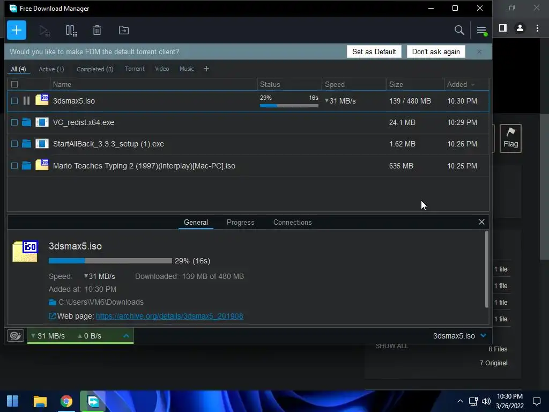Click the StartAllBack exe file icon
549x412 pixels.
(42, 144)
